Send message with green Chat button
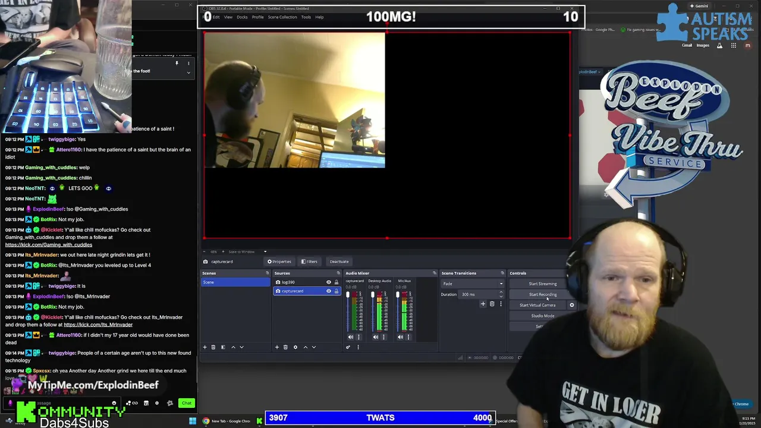Image resolution: width=761 pixels, height=428 pixels. pyautogui.click(x=187, y=403)
